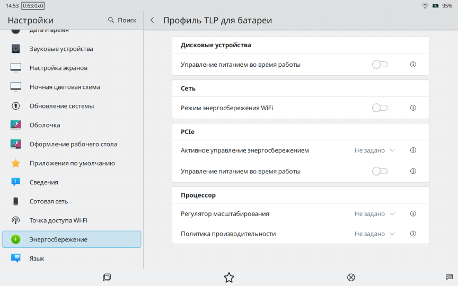Screen dimensions: 458x286
Task: Enable disk devices runtime power management toggle
Action: click(380, 65)
